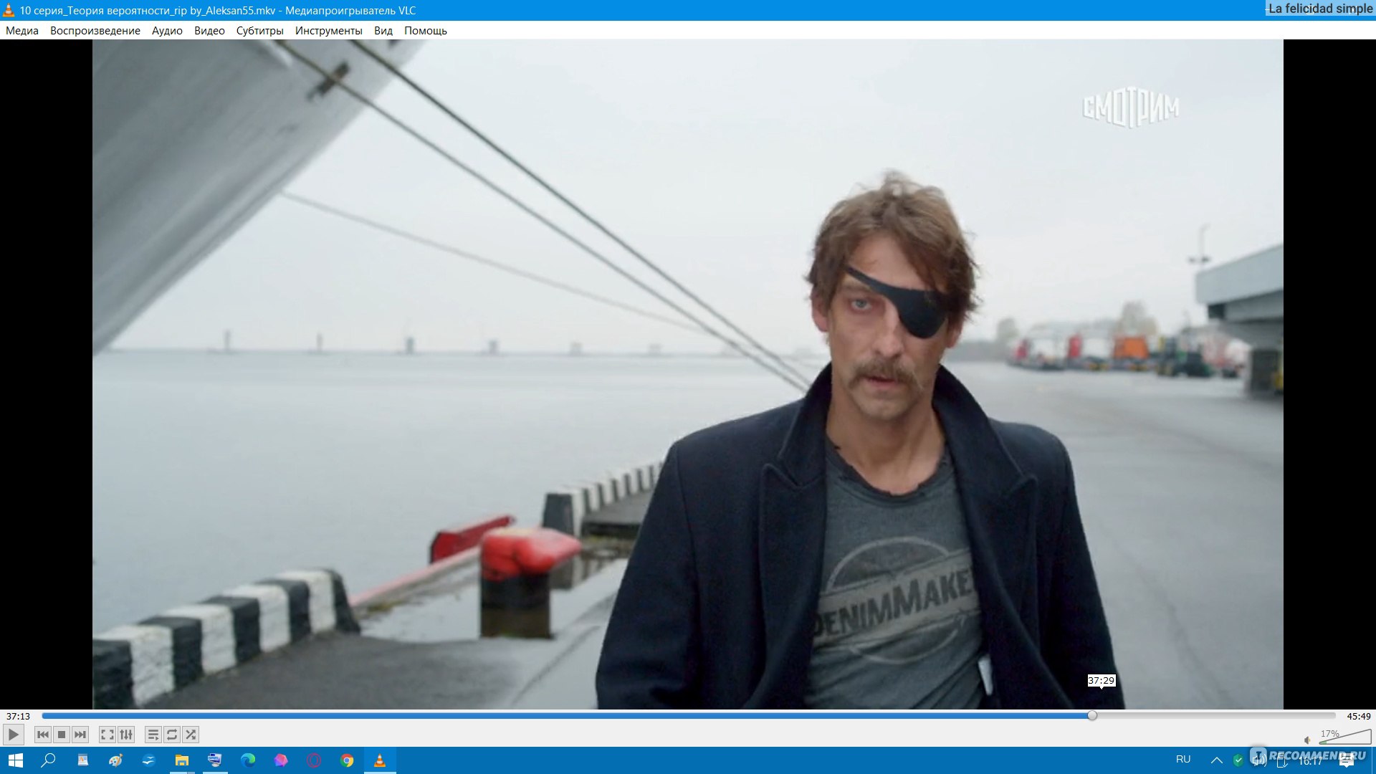Open the monitor icon taskbar app
The width and height of the screenshot is (1376, 774).
point(215,760)
